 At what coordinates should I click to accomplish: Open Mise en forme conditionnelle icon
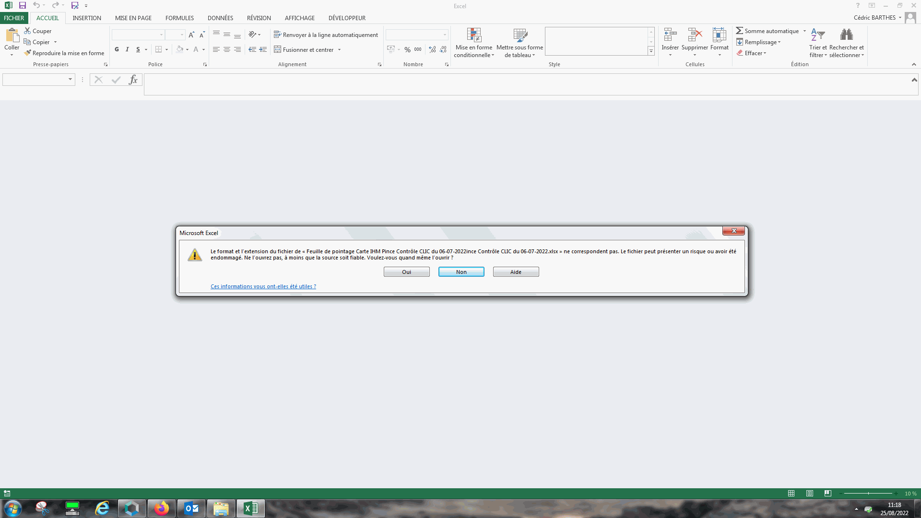473,35
